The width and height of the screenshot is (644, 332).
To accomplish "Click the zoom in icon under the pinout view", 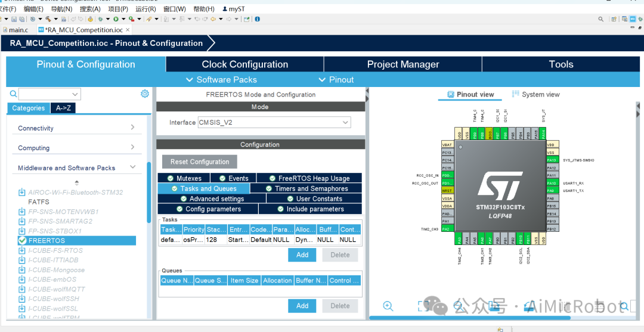I will tap(388, 306).
